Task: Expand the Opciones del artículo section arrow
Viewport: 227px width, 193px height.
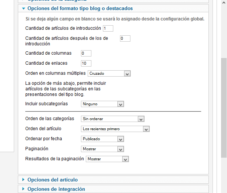Action: [23, 180]
